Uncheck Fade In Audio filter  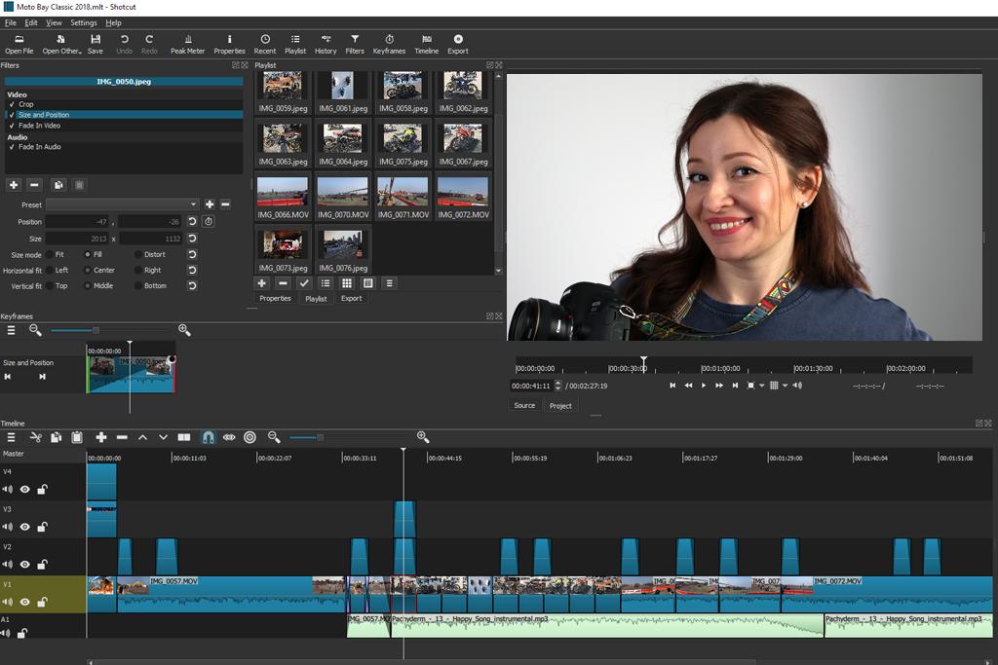(x=12, y=147)
